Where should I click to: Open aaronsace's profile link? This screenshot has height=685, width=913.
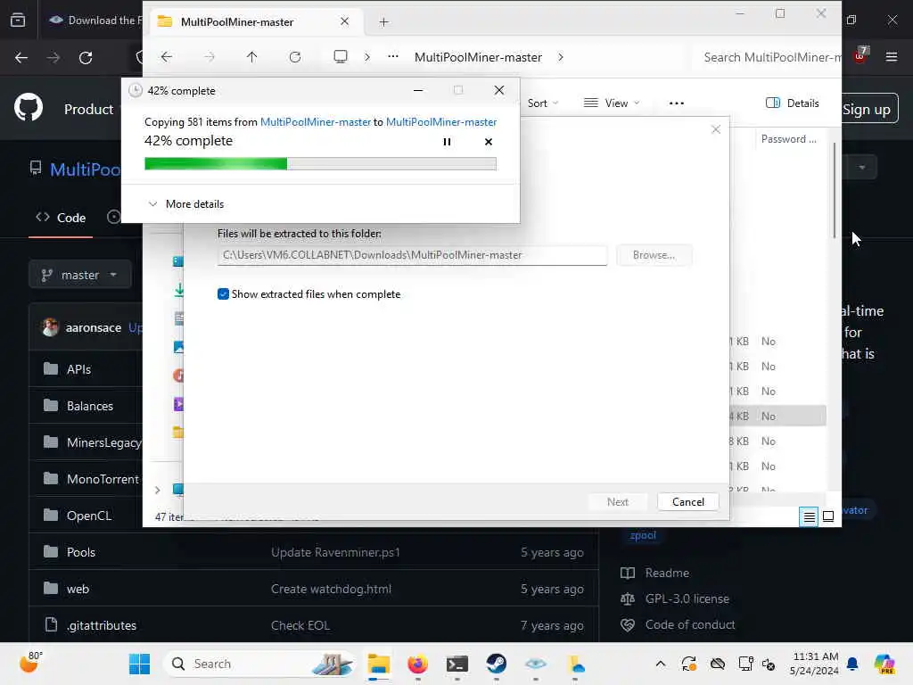[x=93, y=328]
